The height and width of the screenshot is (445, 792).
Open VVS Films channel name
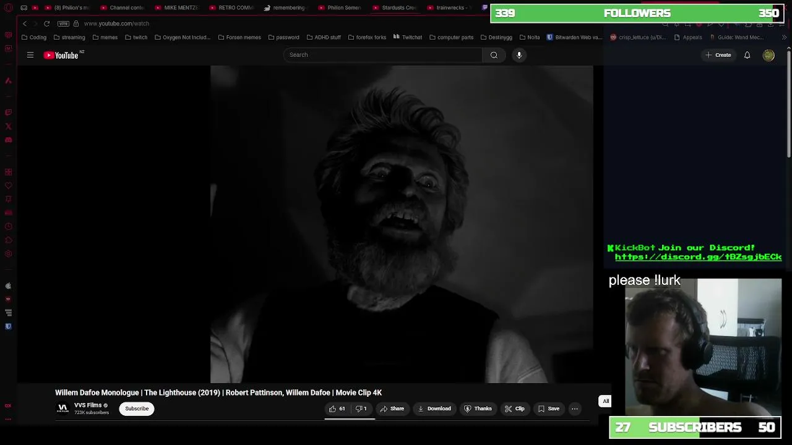88,405
